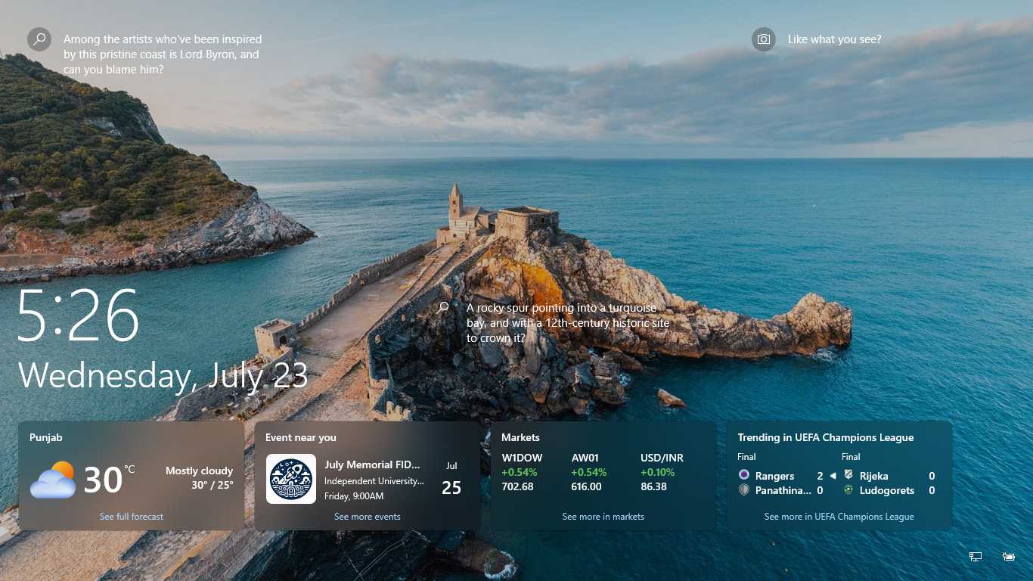This screenshot has width=1033, height=581.
Task: Click Independent University... event location
Action: [374, 481]
